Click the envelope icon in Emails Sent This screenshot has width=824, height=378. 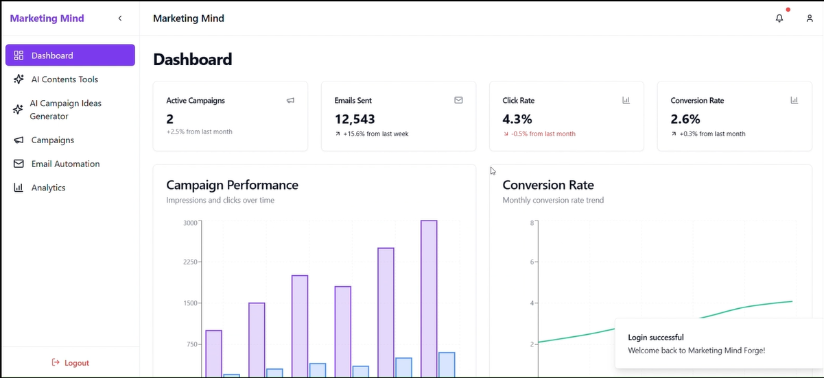point(458,101)
